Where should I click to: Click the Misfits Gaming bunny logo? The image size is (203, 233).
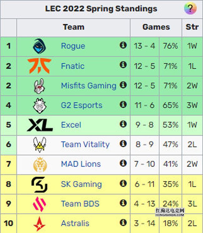[x=40, y=86]
